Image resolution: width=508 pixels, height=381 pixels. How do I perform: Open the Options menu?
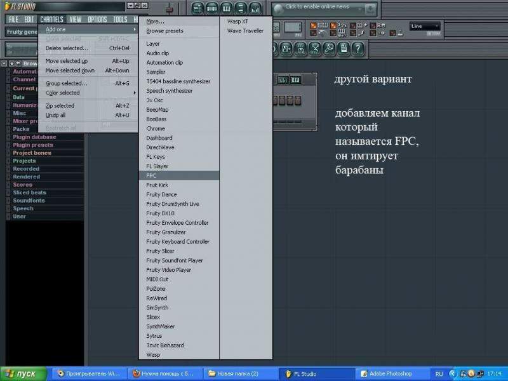click(x=97, y=20)
